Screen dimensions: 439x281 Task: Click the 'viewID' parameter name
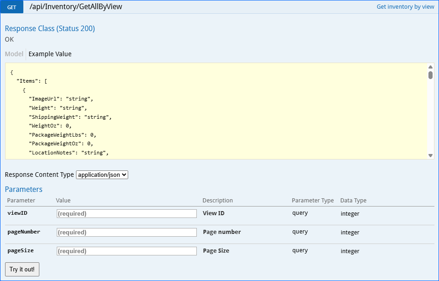pyautogui.click(x=17, y=213)
